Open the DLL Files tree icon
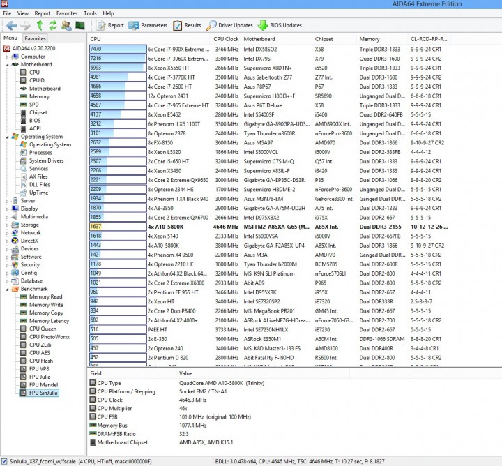This screenshot has width=502, height=466. [x=24, y=185]
